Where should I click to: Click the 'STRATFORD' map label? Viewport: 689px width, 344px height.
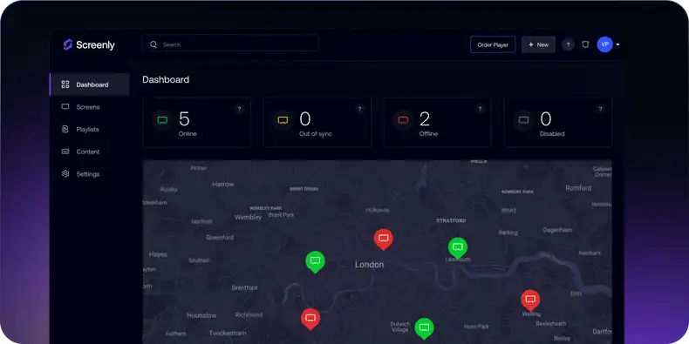(451, 220)
